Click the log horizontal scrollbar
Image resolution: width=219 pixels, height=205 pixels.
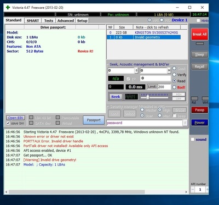tap(77, 192)
